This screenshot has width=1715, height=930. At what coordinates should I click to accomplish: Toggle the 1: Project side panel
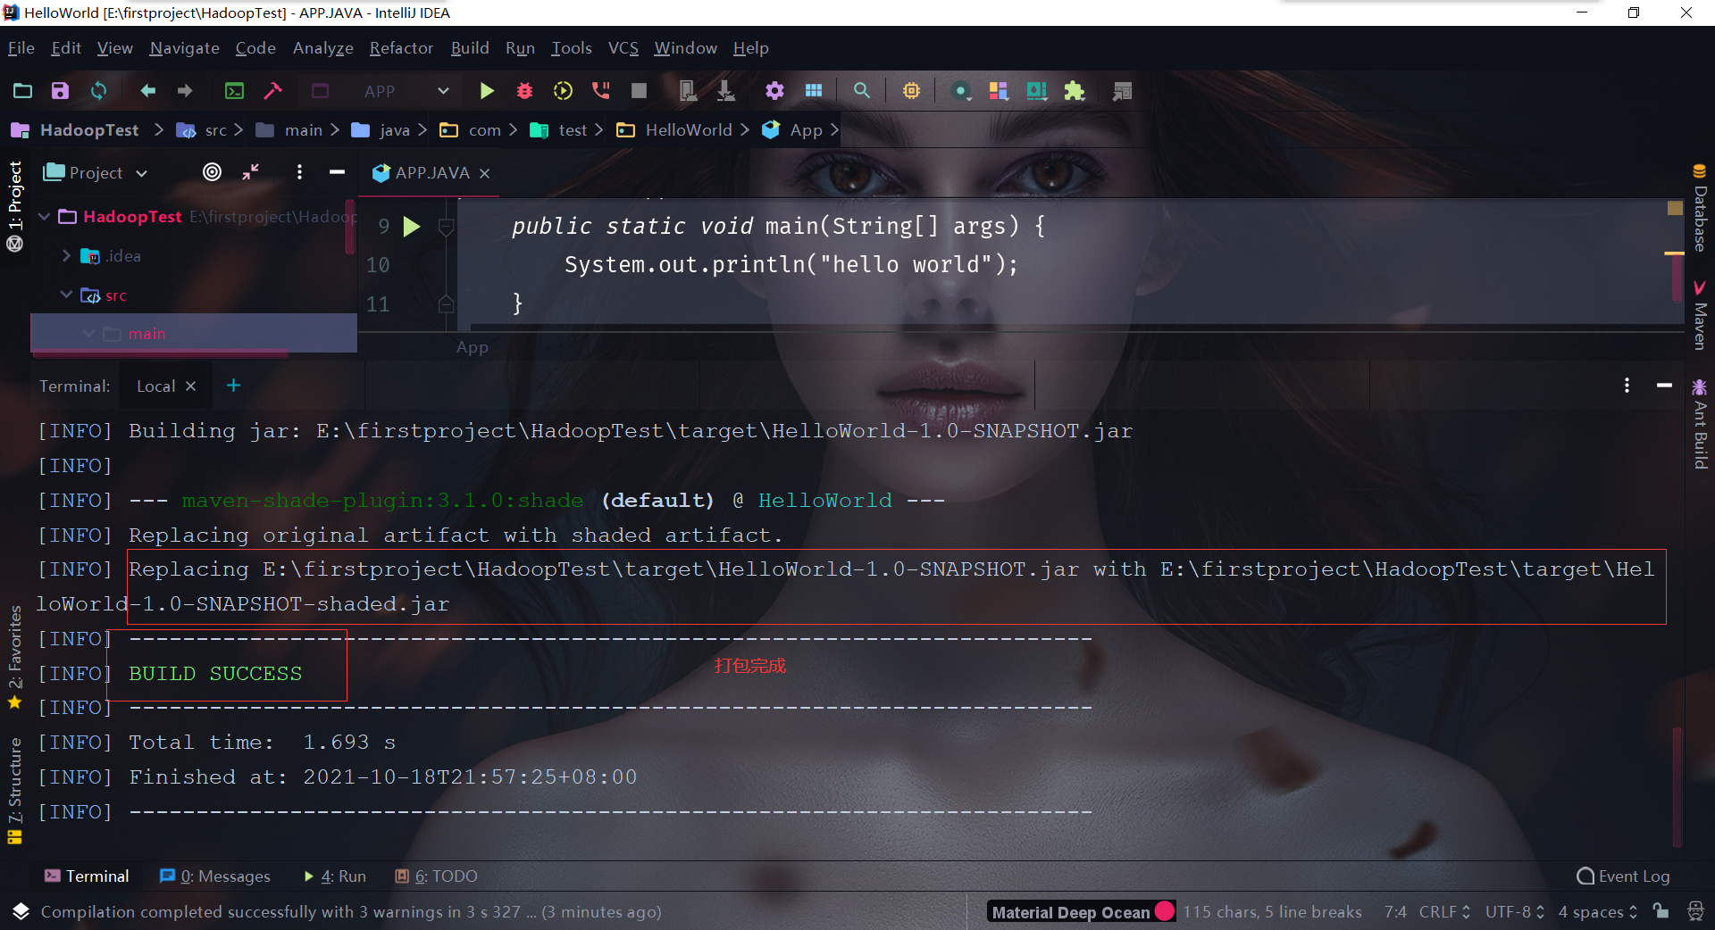point(15,207)
